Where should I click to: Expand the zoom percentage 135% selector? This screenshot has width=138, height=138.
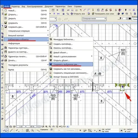tap(32, 127)
